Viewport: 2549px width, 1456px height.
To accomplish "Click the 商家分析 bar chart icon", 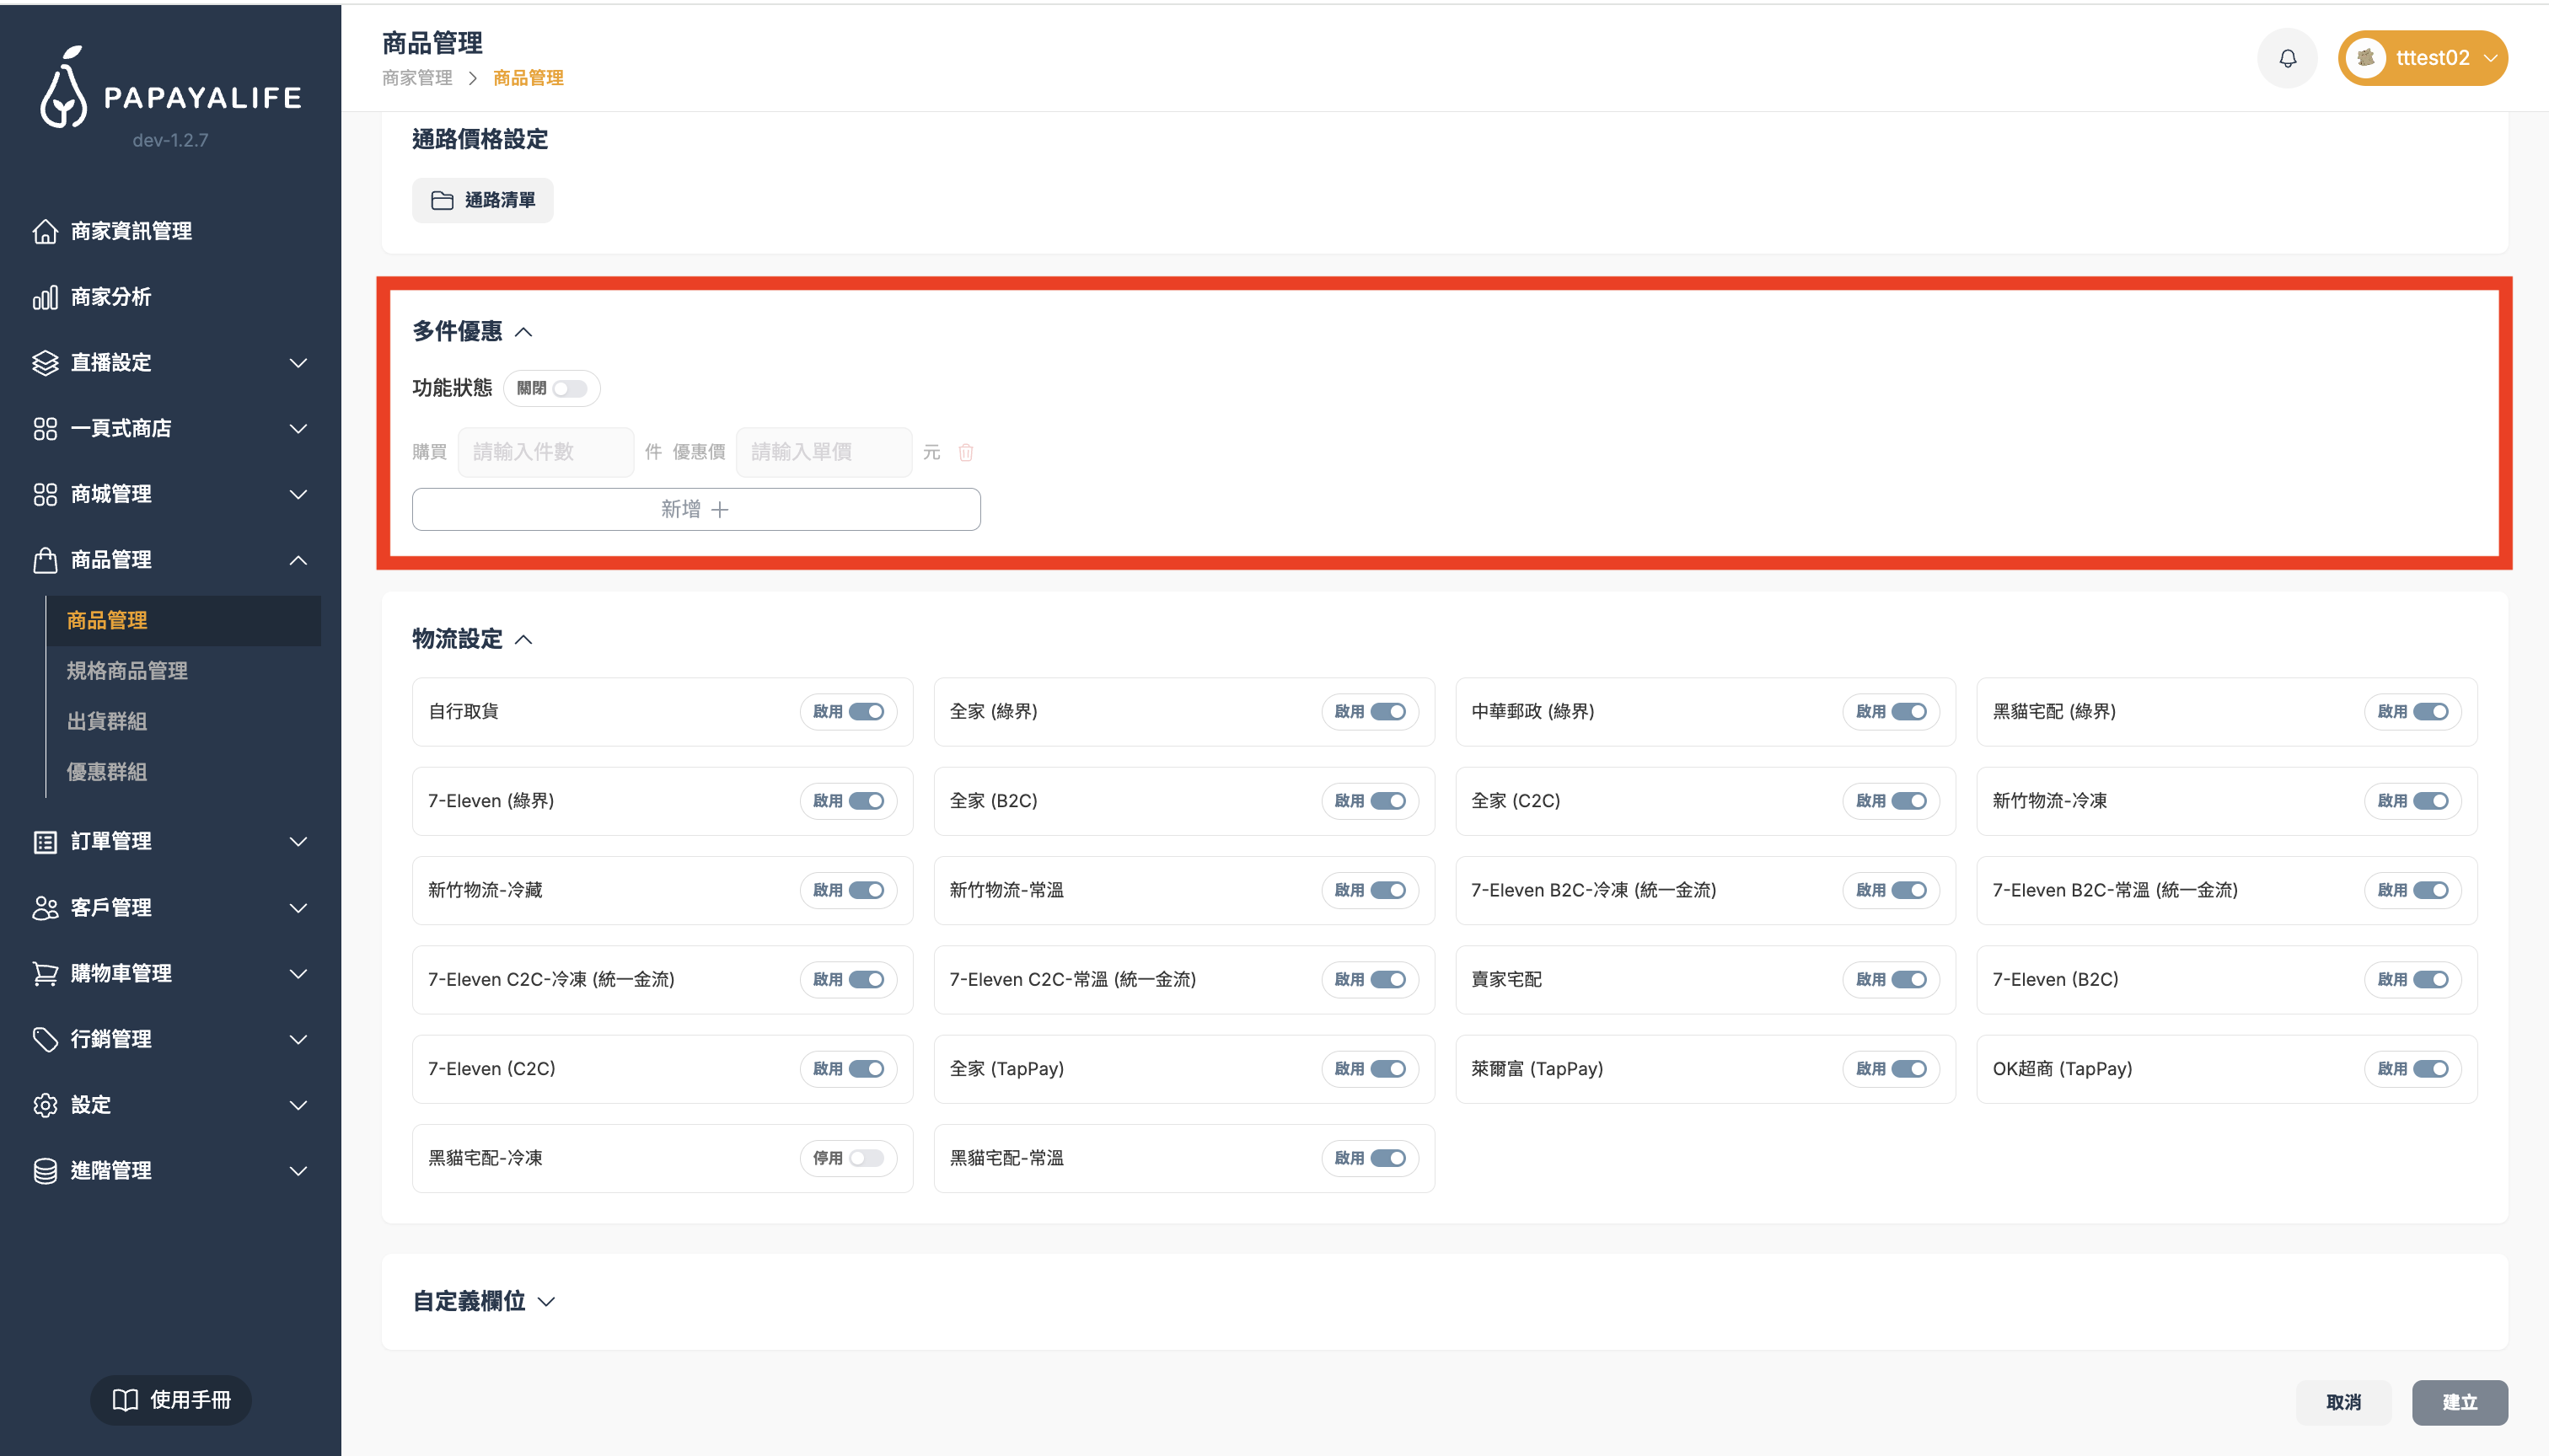I will (45, 297).
